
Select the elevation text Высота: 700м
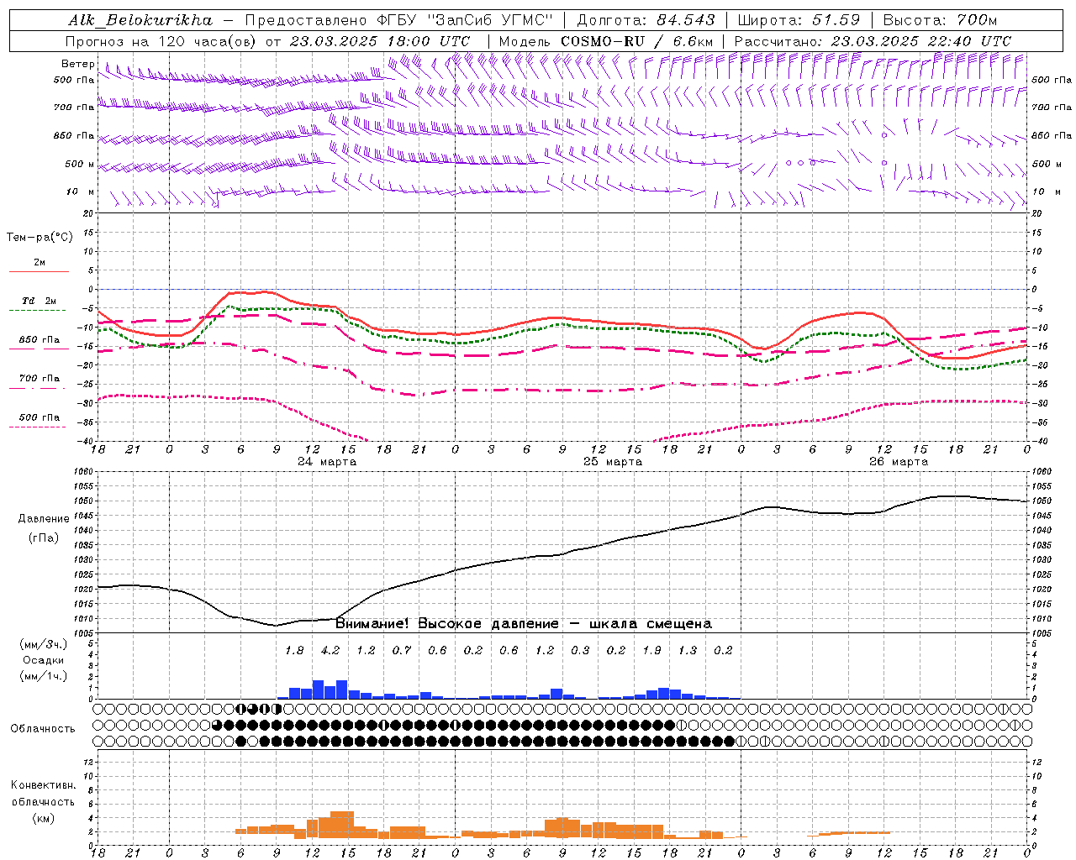[x=940, y=20]
